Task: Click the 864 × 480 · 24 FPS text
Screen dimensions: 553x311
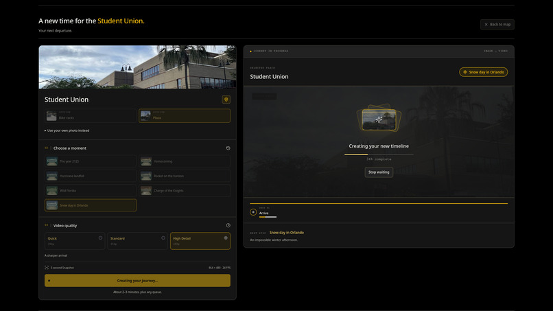Action: pos(220,268)
